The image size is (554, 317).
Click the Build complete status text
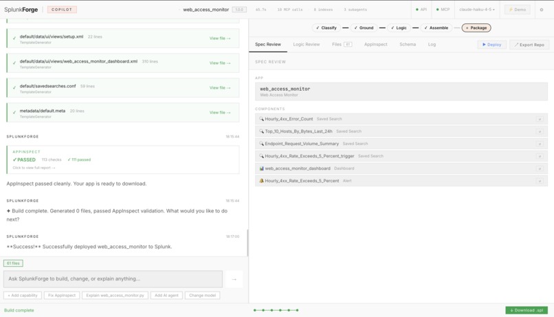point(19,310)
